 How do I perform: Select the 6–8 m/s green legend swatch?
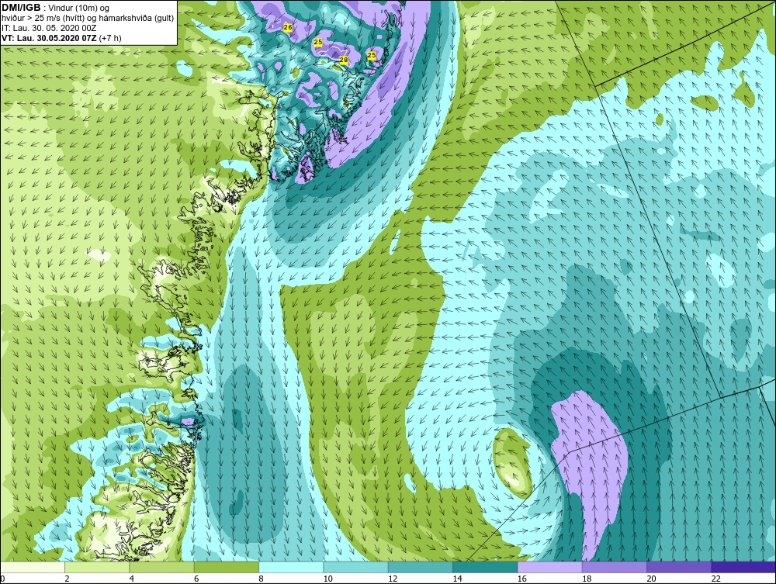point(226,567)
